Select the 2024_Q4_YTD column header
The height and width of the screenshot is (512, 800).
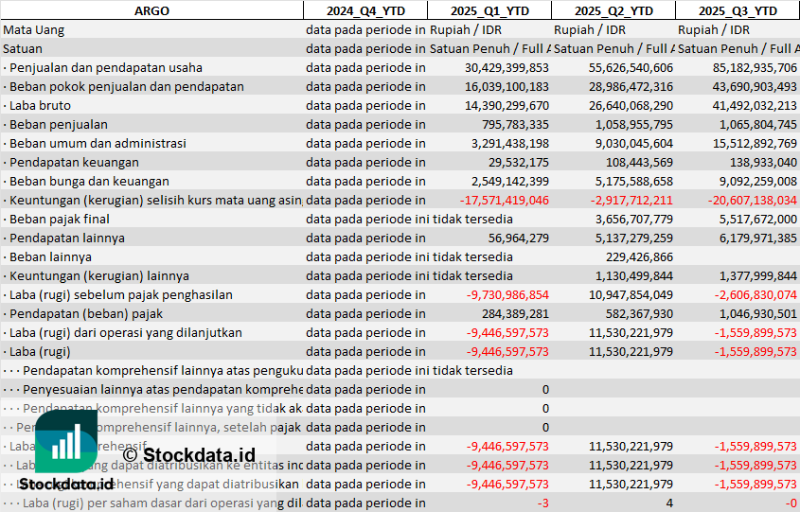point(364,10)
